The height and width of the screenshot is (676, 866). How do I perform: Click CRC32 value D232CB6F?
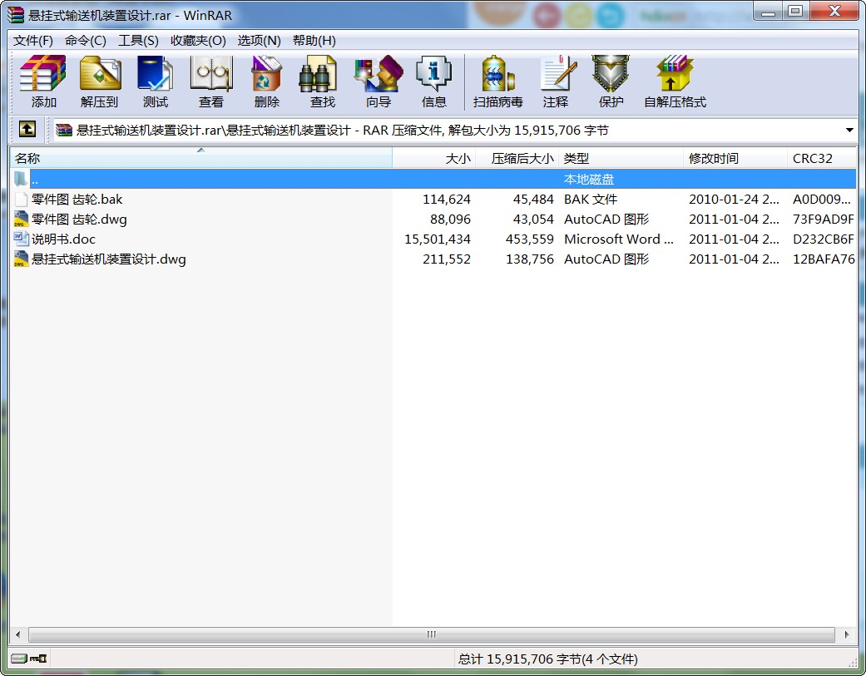click(x=824, y=239)
